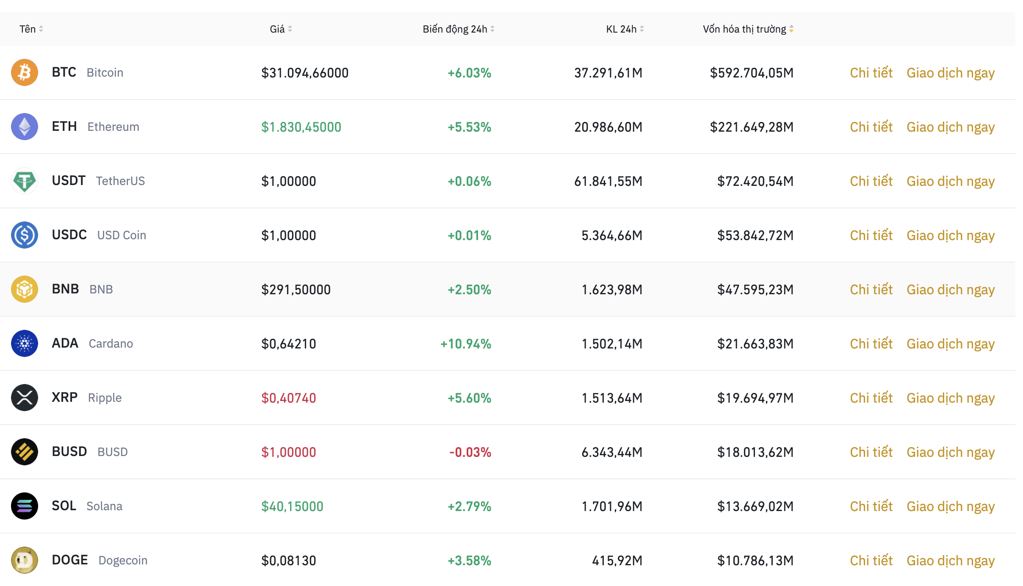The height and width of the screenshot is (586, 1023).
Task: Open Chi tiết for BNB
Action: (871, 290)
